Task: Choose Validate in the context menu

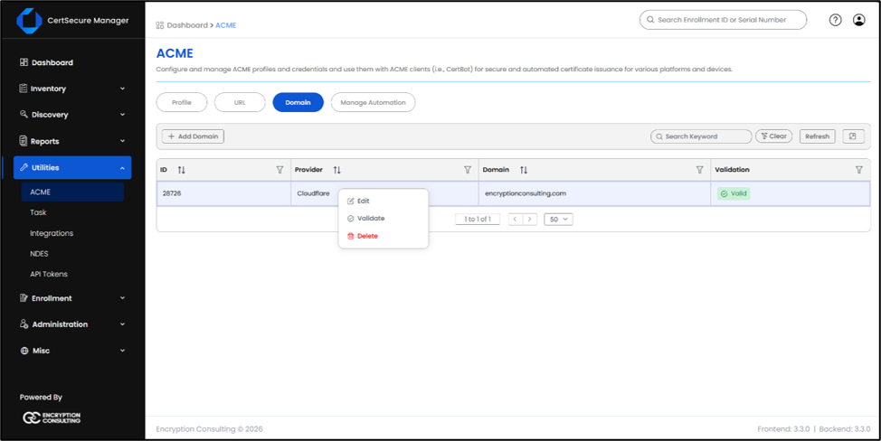Action: pyautogui.click(x=384, y=219)
